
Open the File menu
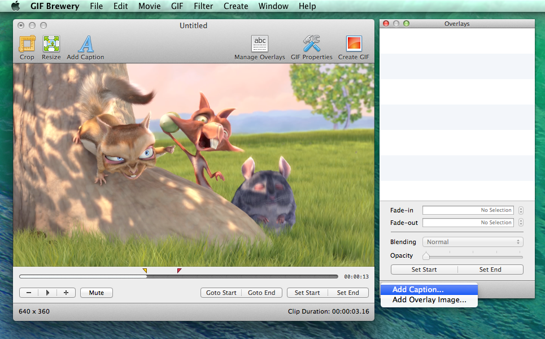tap(96, 6)
